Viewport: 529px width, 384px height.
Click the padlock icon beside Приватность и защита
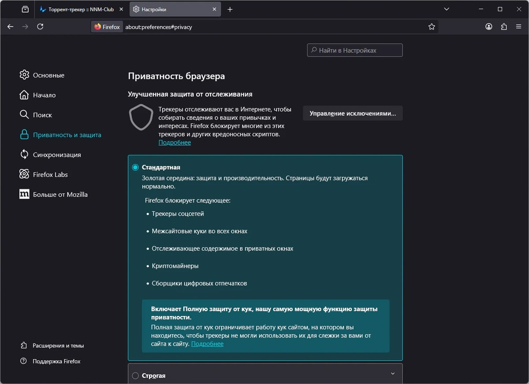click(24, 135)
